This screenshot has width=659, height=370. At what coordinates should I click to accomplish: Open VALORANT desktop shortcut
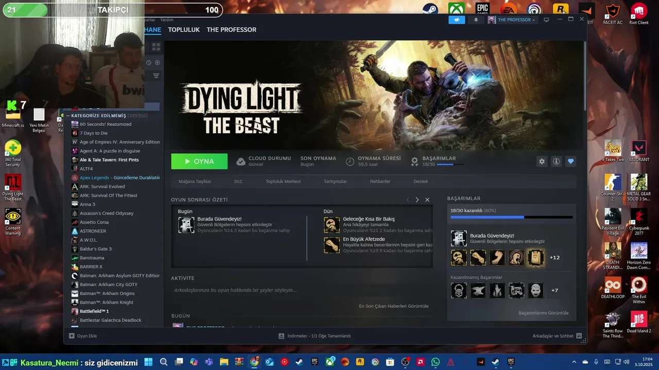(x=639, y=151)
